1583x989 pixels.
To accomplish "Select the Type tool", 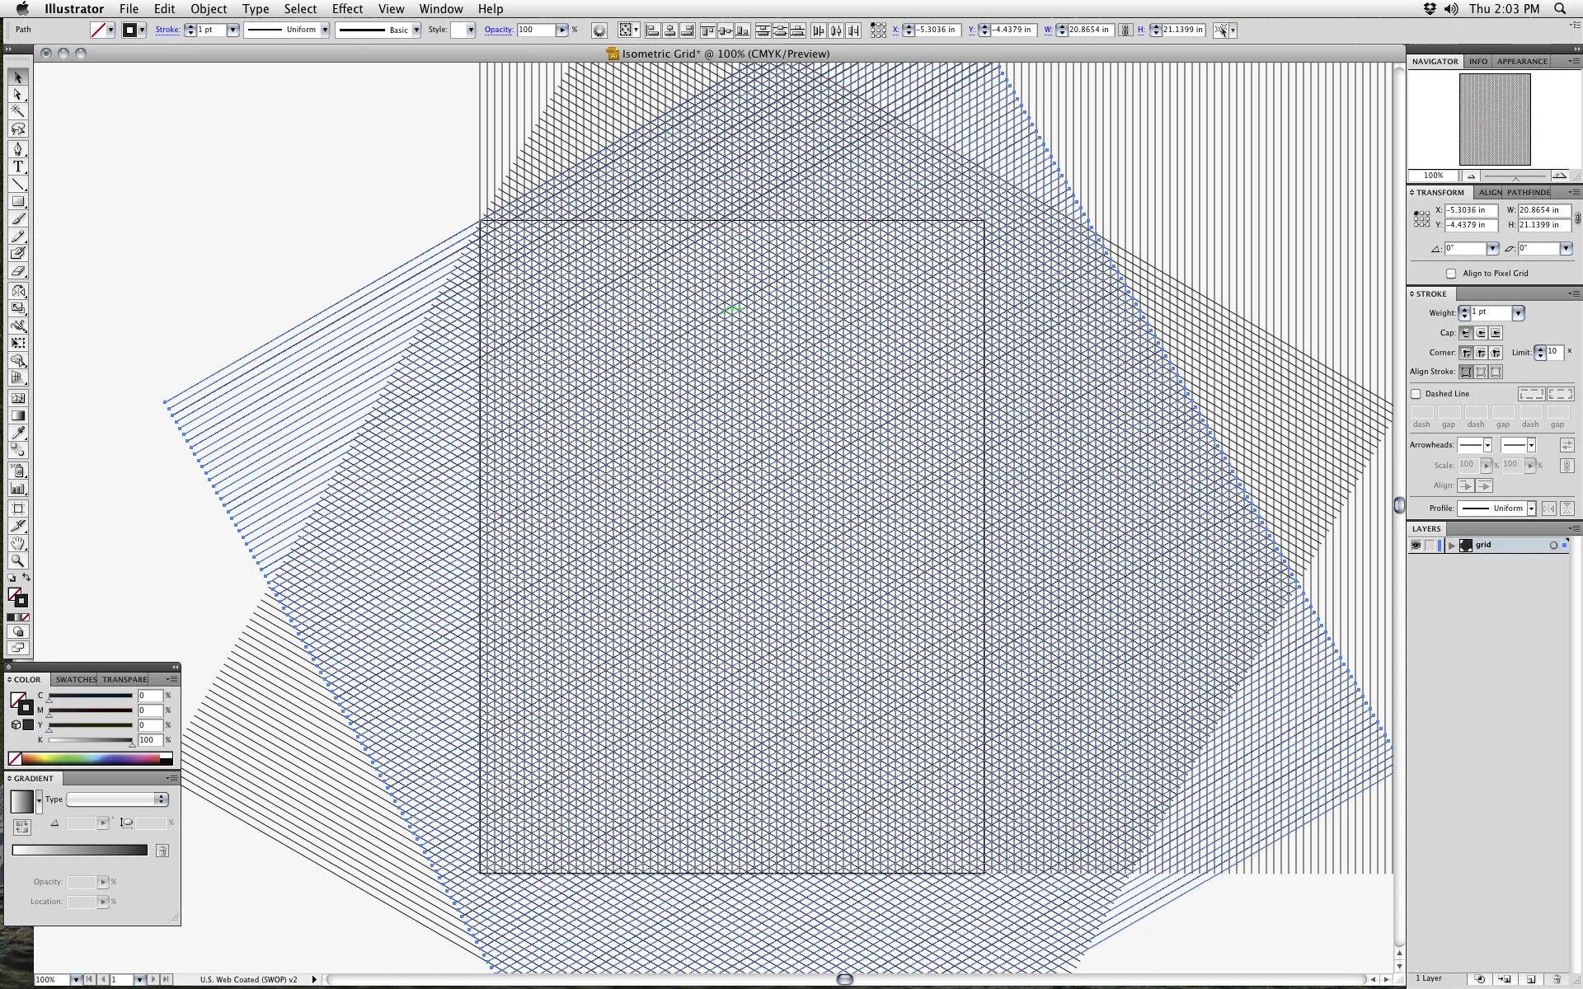I will click(x=17, y=166).
